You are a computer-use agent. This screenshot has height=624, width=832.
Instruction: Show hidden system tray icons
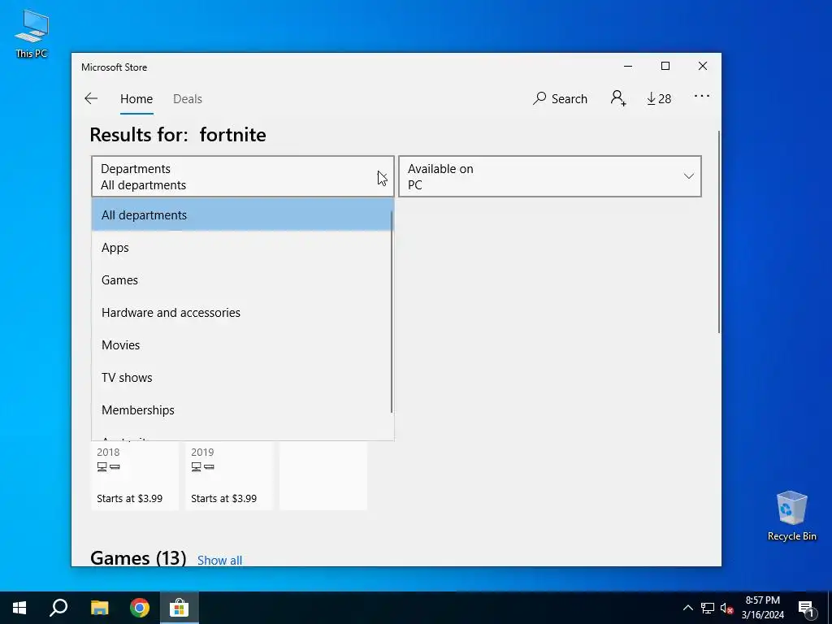point(687,608)
